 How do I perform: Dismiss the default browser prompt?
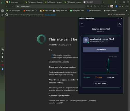click(128, 15)
